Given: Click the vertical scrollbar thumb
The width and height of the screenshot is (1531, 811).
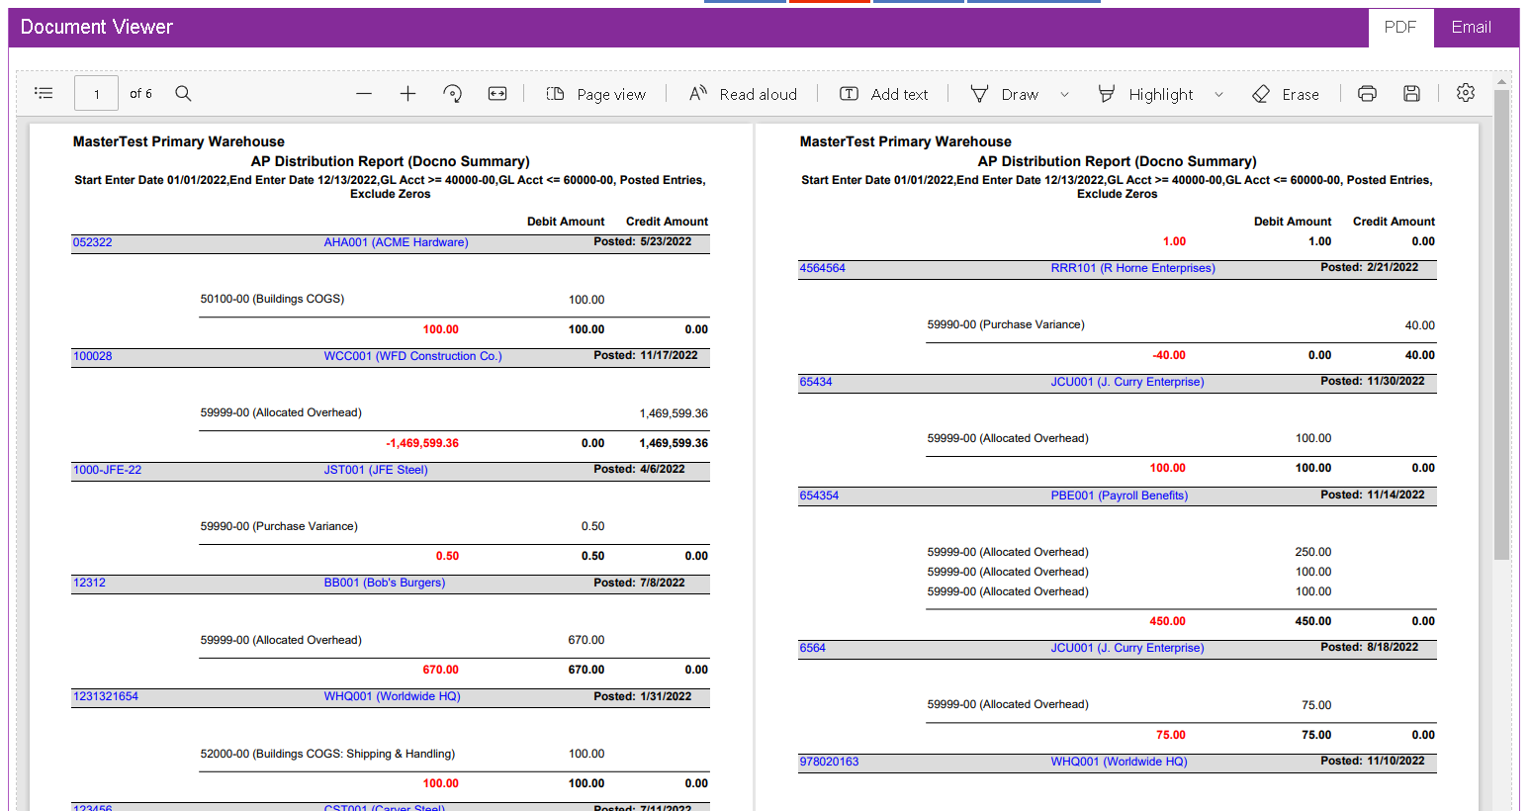Looking at the screenshot, I should pos(1501,326).
